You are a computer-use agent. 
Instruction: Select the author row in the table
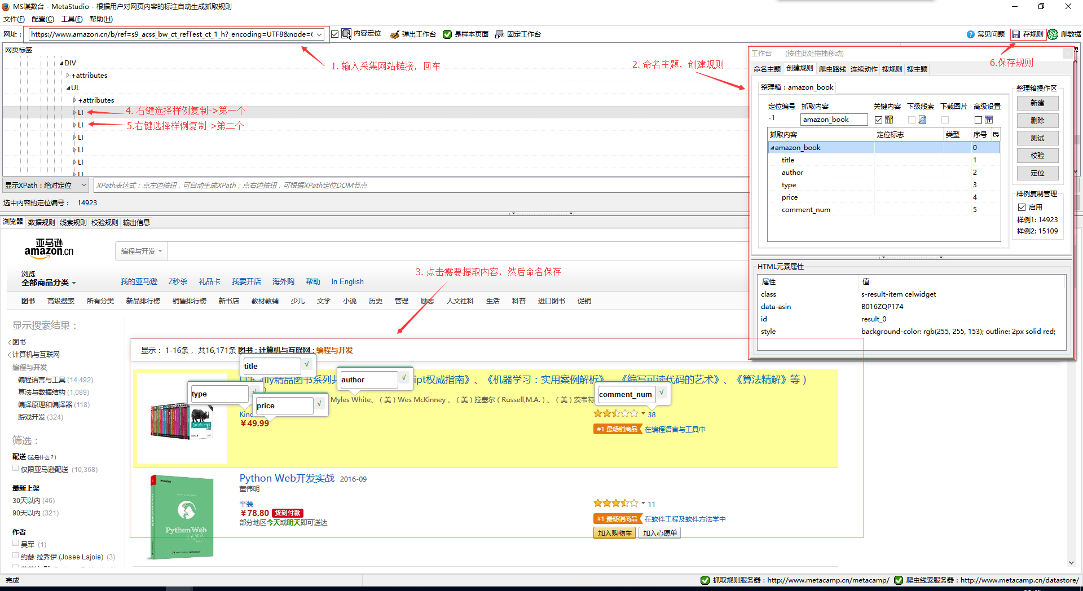(884, 173)
